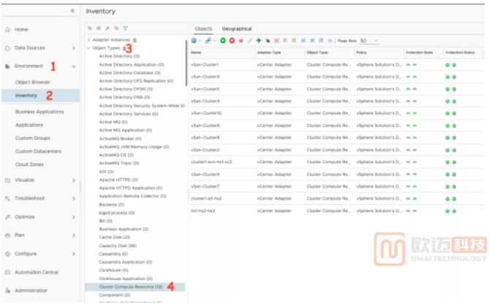Open Business Applications in sidebar

39,112
